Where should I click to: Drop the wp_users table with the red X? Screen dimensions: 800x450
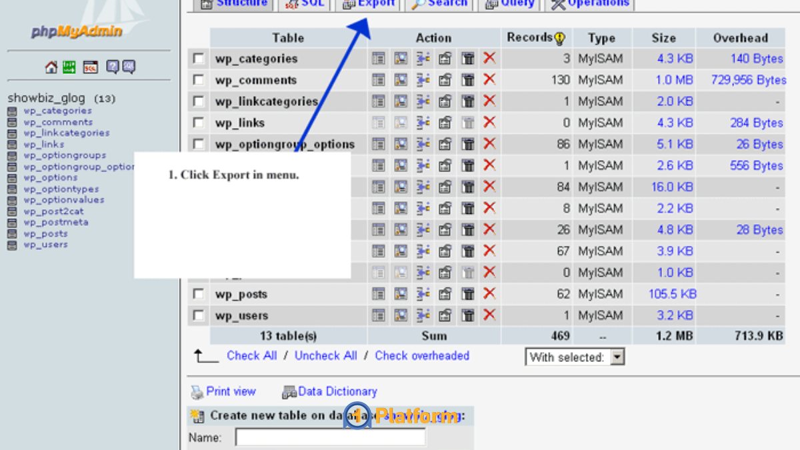[490, 315]
